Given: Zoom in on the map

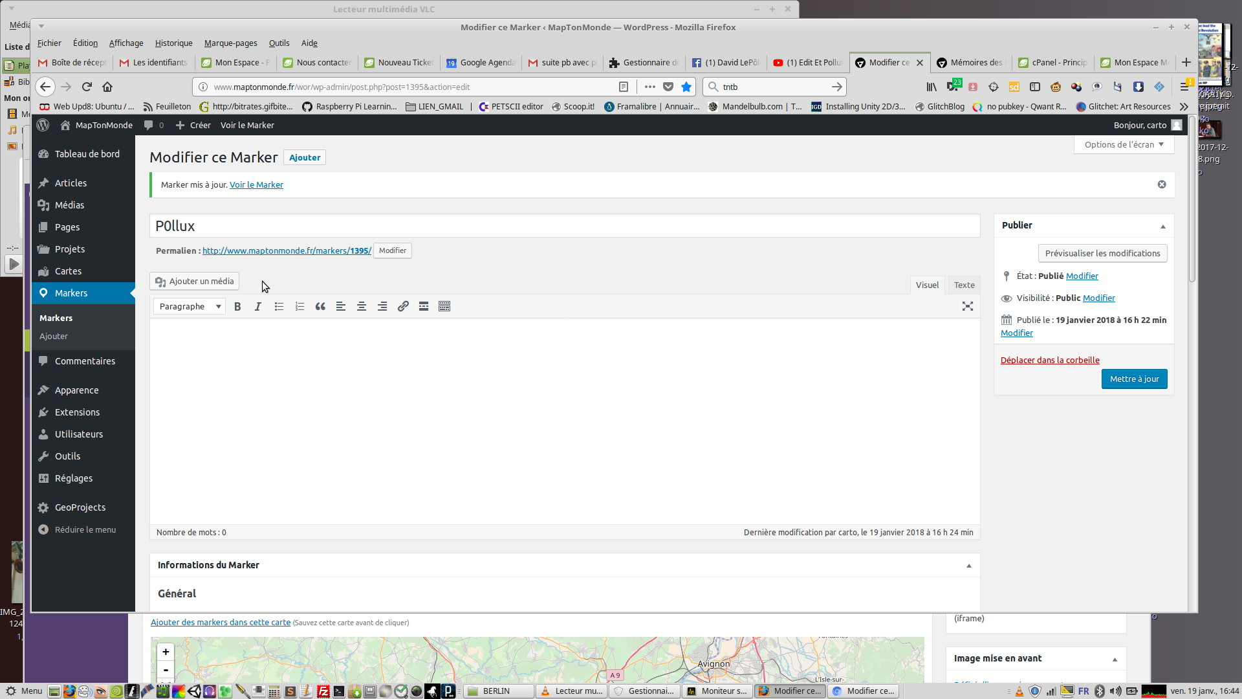Looking at the screenshot, I should click(x=166, y=652).
